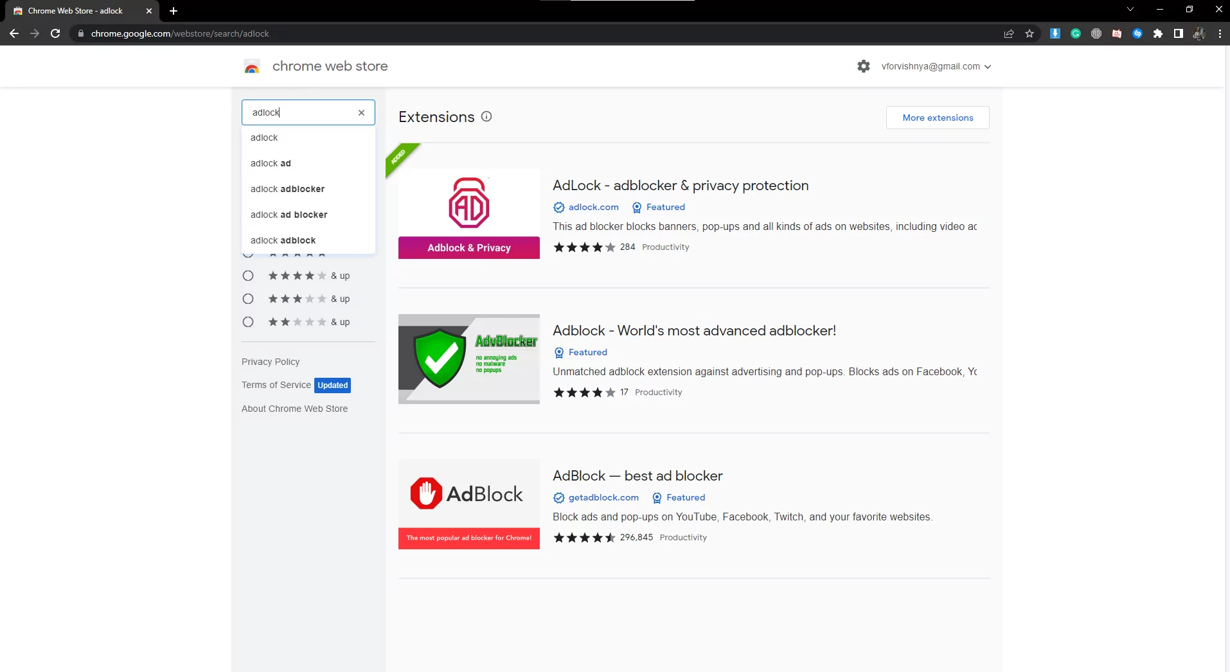The height and width of the screenshot is (672, 1230).
Task: Click the gray globe extension icon
Action: (x=1096, y=33)
